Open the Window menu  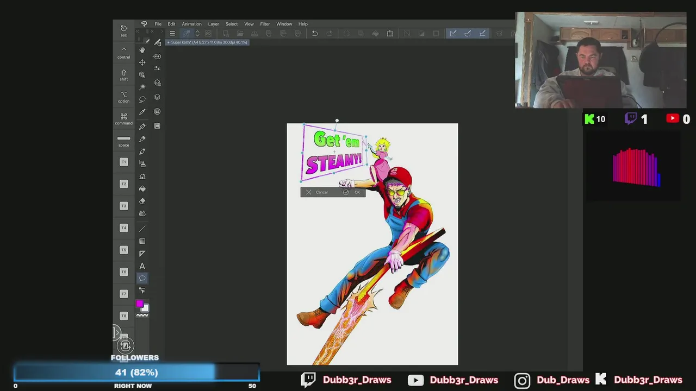pyautogui.click(x=284, y=24)
